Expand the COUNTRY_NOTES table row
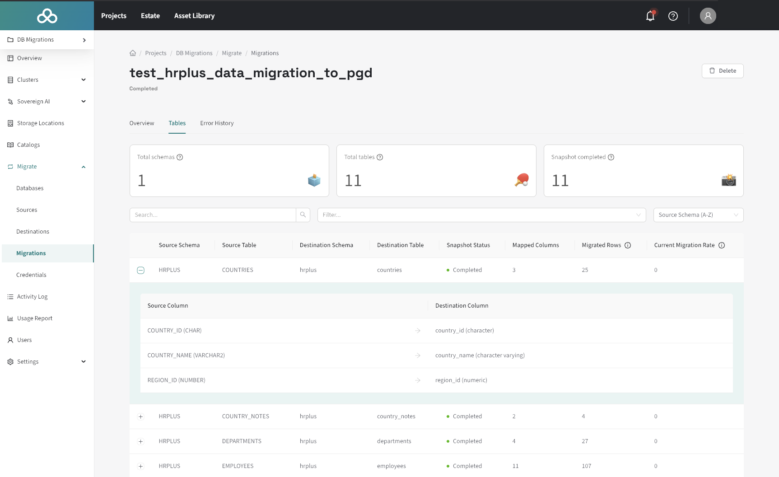Screen dimensions: 779x477 [x=141, y=416]
